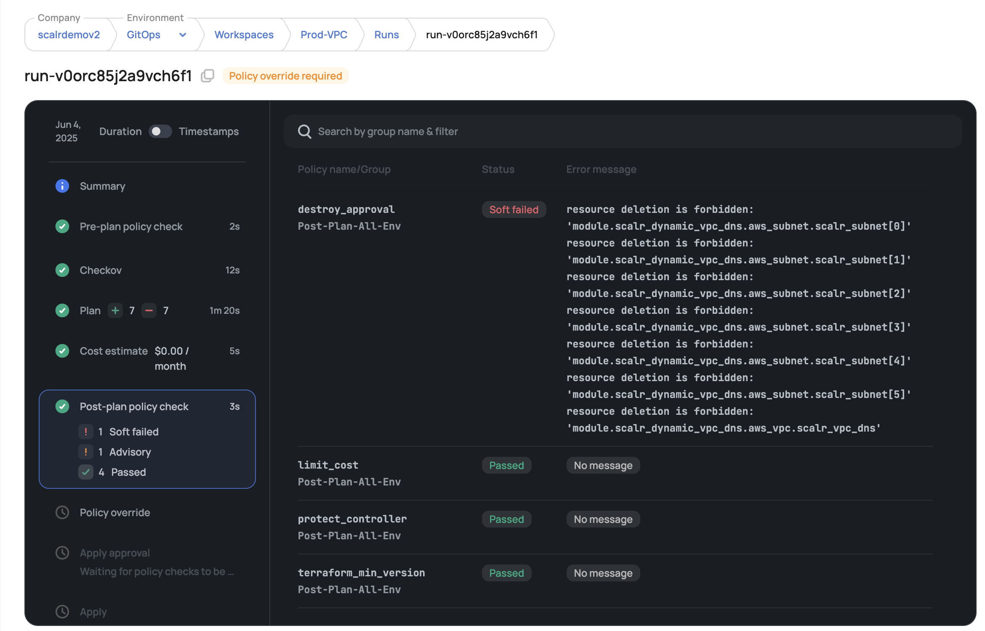985x631 pixels.
Task: Click the Cost estimate green checkmark icon
Action: pyautogui.click(x=62, y=351)
